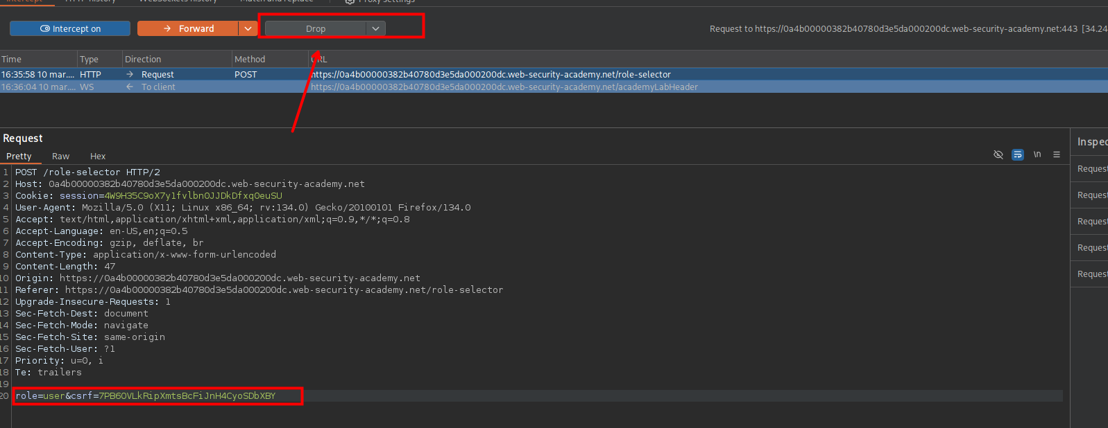This screenshot has width=1108, height=428.
Task: Switch to the Raw request tab
Action: coord(60,157)
